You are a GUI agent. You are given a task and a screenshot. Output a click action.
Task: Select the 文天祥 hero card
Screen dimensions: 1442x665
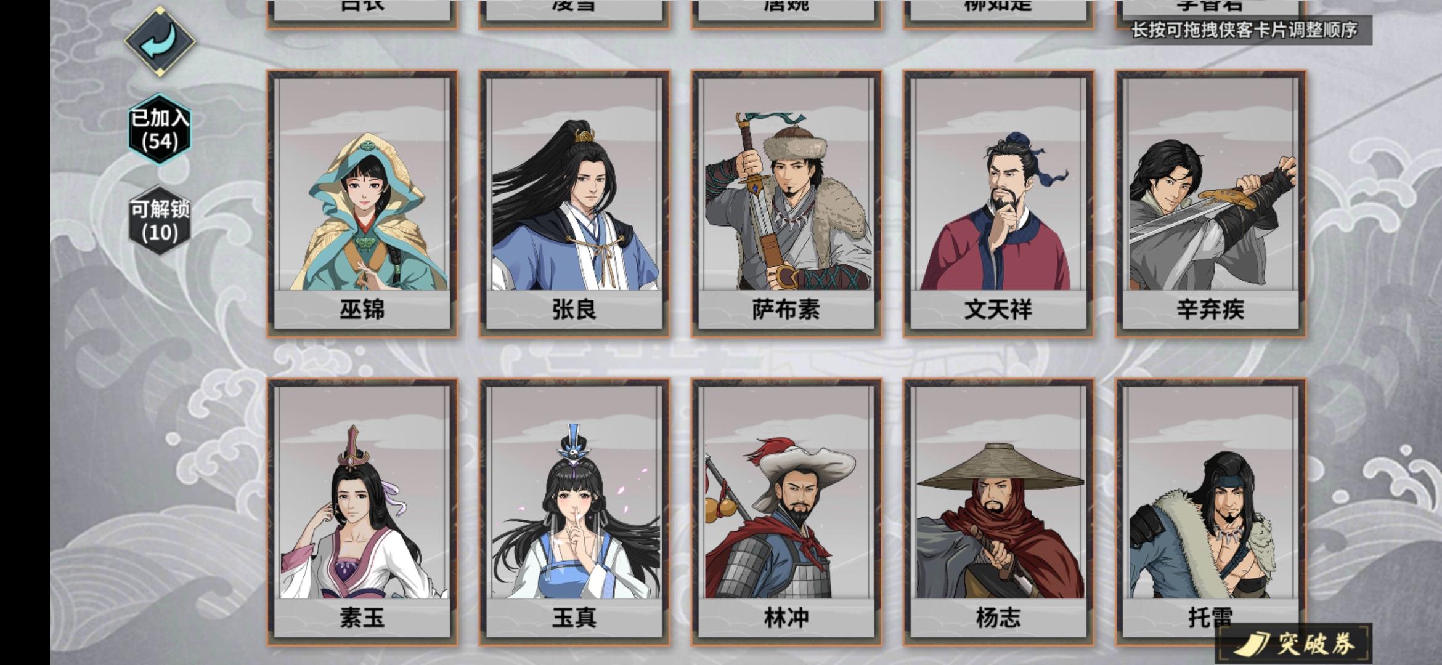[x=998, y=203]
